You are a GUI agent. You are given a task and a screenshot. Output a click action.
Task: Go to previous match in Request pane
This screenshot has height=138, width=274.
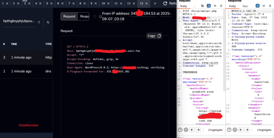192,130
